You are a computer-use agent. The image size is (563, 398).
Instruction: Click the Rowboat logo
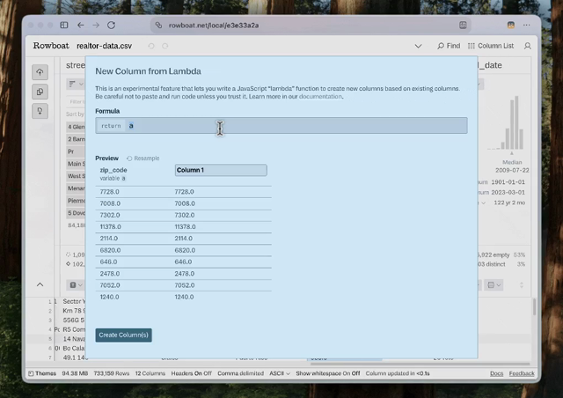click(x=51, y=46)
